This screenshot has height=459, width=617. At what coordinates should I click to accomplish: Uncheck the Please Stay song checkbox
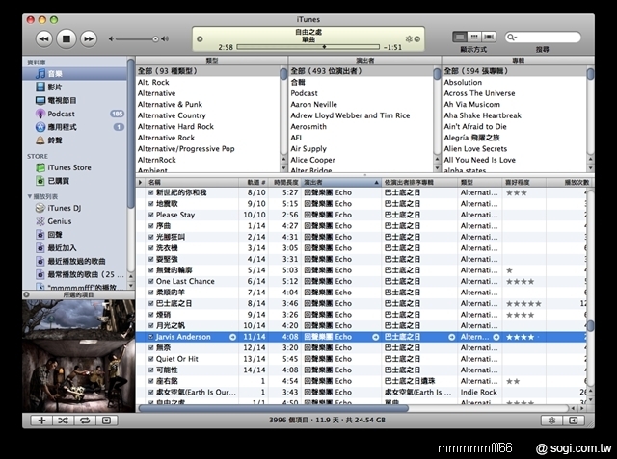(x=150, y=215)
